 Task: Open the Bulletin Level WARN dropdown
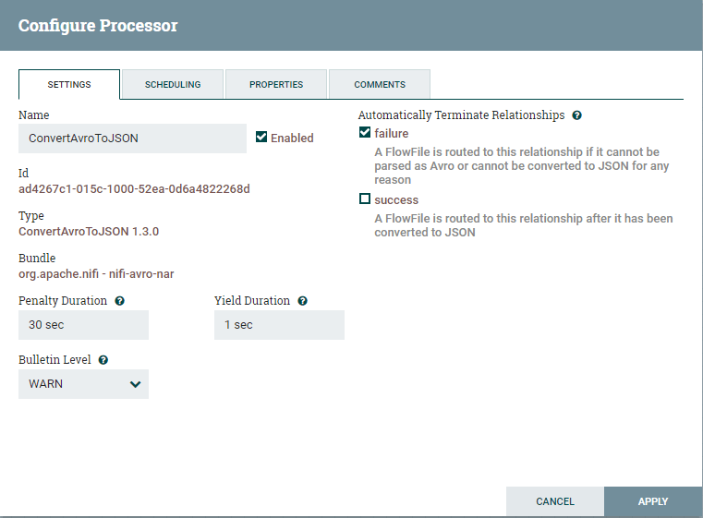83,384
